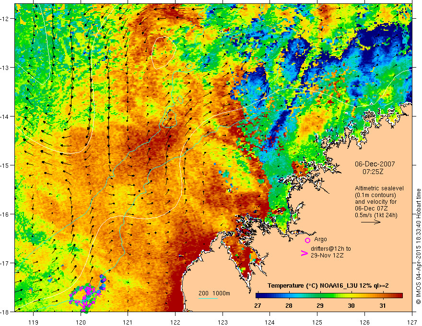Viewport: 422px width, 326px height.
Task: Click the longitude axis label 124
Action: [x=270, y=322]
